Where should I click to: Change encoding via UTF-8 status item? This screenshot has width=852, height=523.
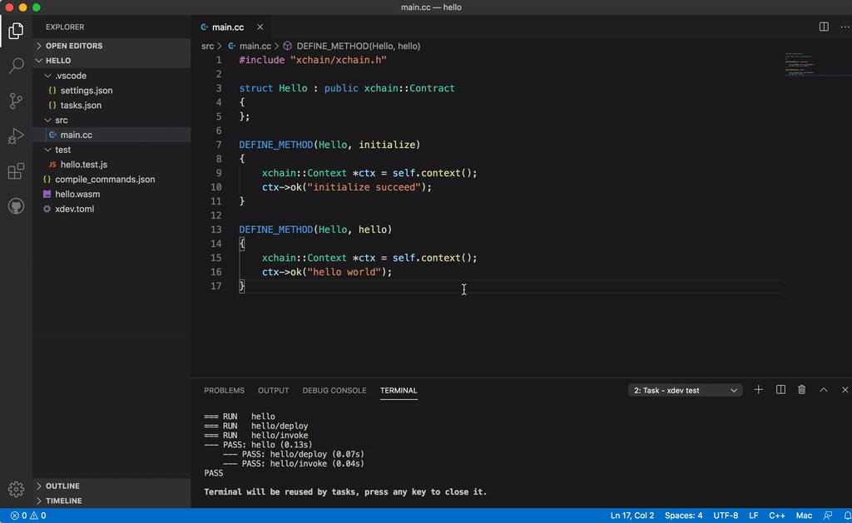tap(726, 516)
